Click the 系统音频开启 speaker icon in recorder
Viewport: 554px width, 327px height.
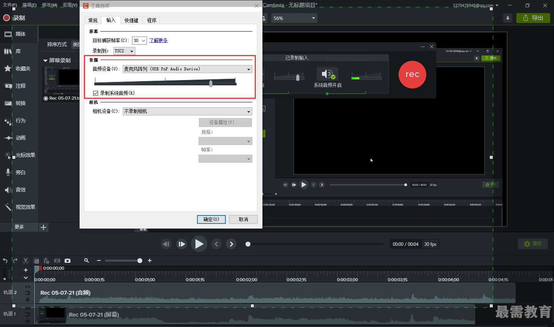click(327, 74)
